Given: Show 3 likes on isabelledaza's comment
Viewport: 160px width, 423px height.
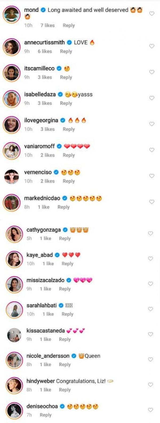Looking at the screenshot, I should [45, 103].
